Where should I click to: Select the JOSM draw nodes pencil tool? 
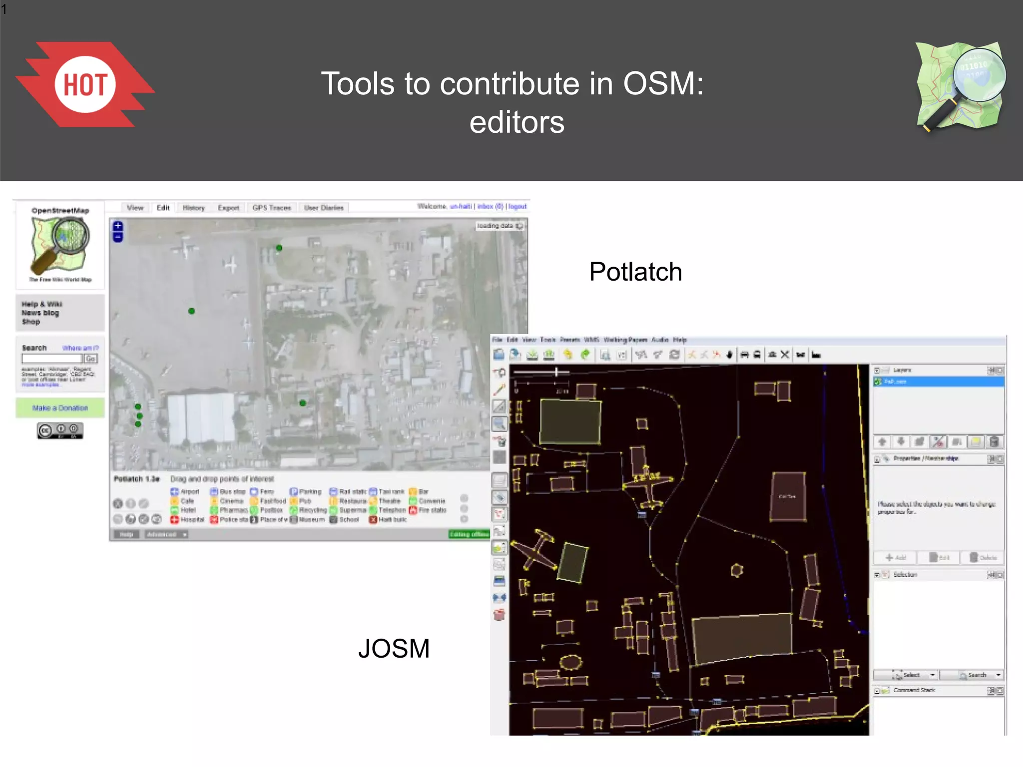coord(500,389)
